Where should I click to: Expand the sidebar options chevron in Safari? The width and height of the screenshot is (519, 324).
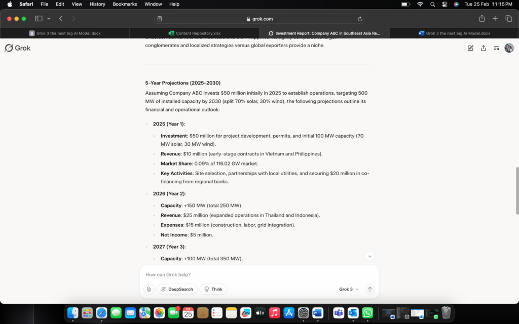pyautogui.click(x=49, y=19)
